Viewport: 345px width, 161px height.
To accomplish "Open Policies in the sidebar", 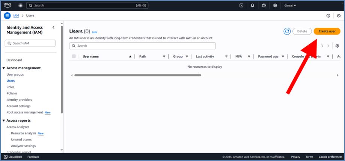I will click(x=12, y=93).
